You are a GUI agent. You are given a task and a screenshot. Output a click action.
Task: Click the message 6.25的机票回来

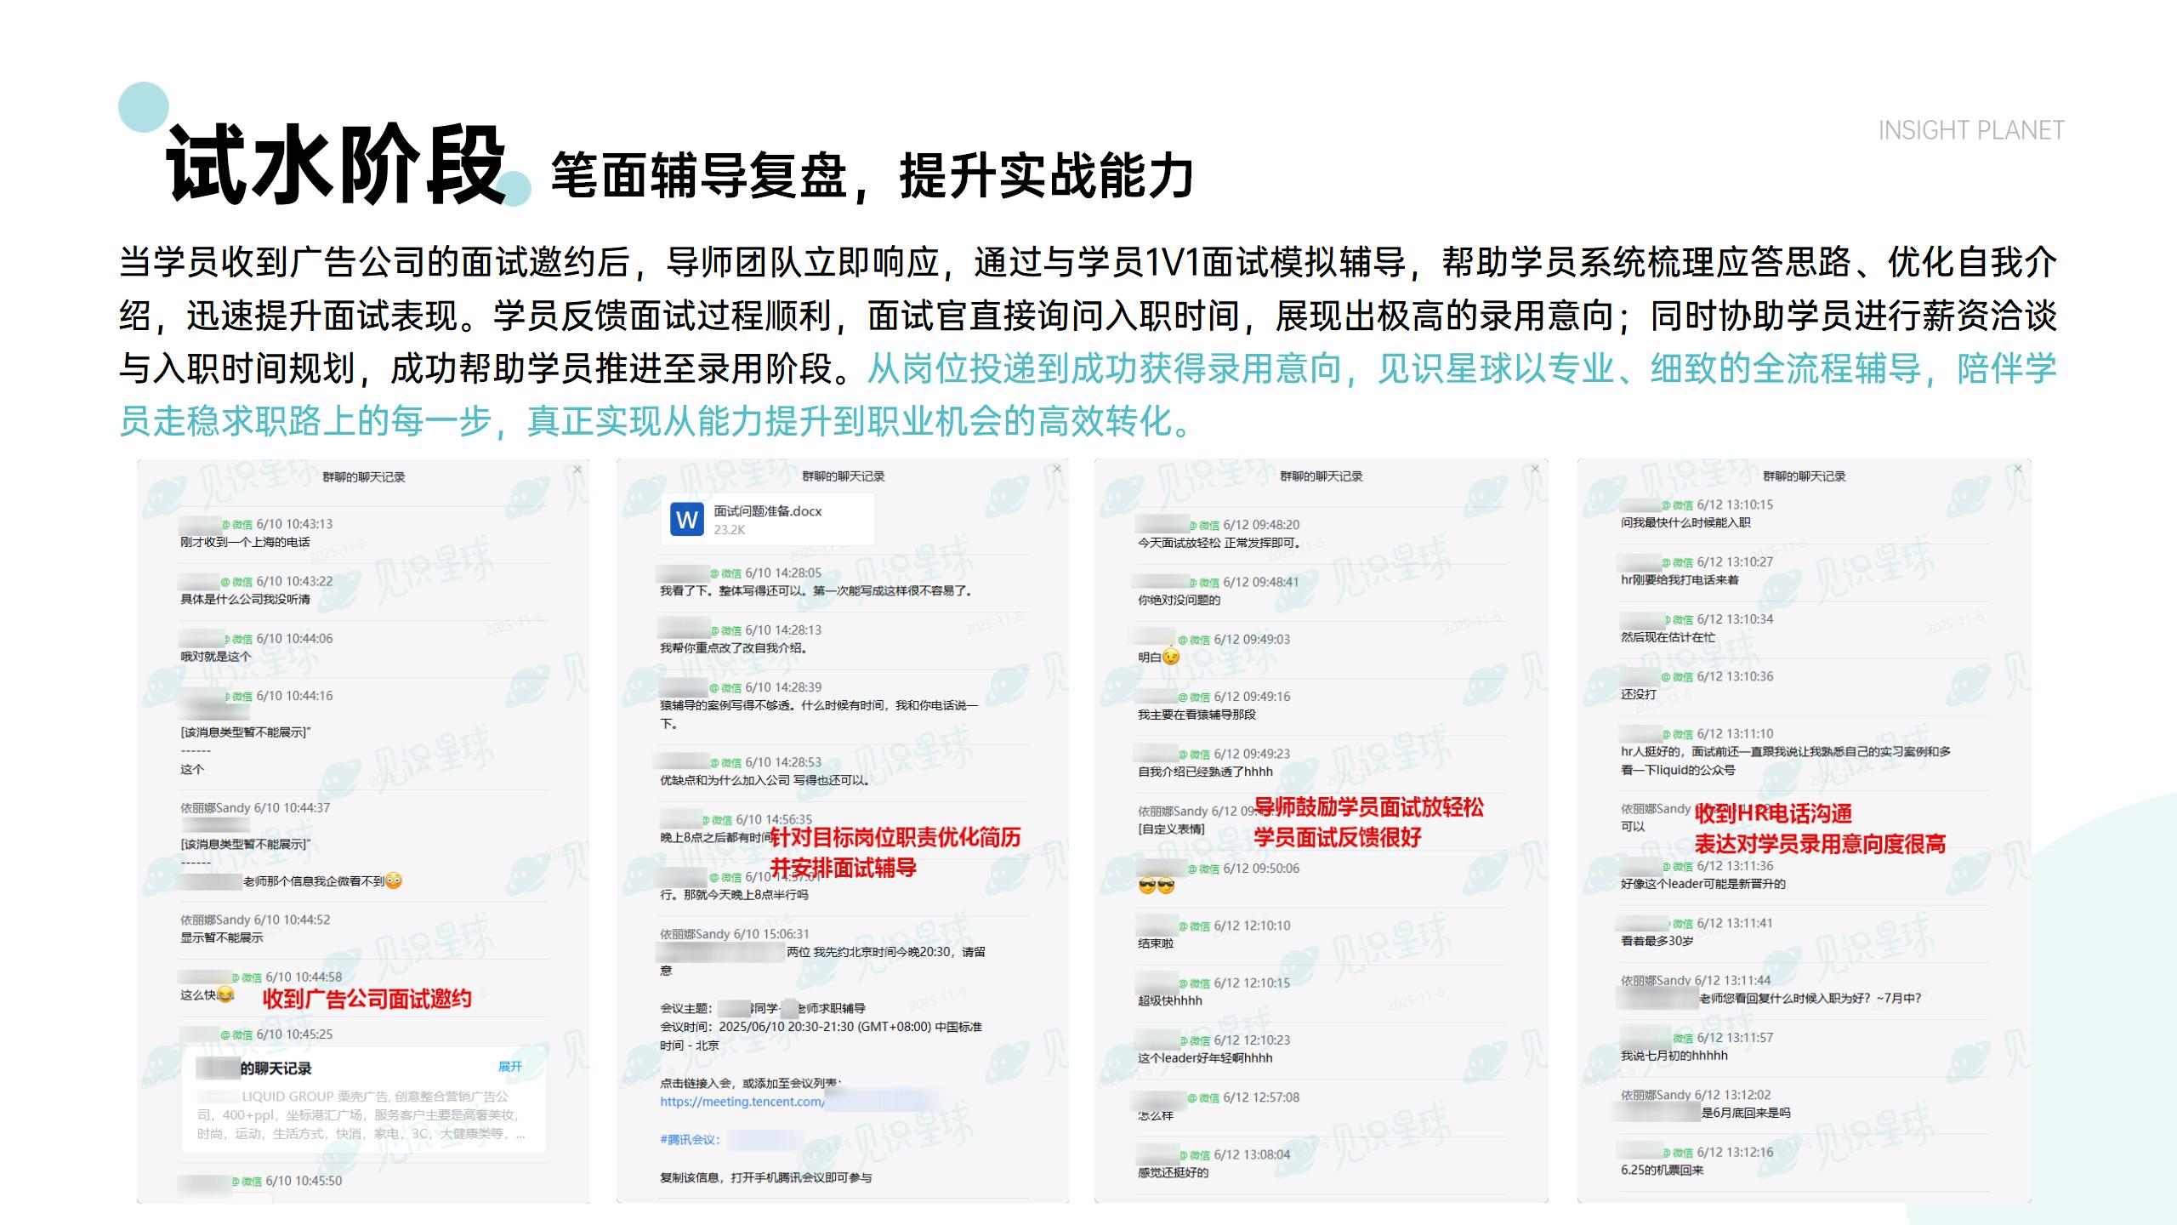pos(1662,1171)
